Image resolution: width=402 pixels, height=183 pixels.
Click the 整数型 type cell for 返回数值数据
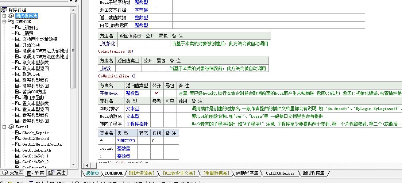click(x=145, y=18)
